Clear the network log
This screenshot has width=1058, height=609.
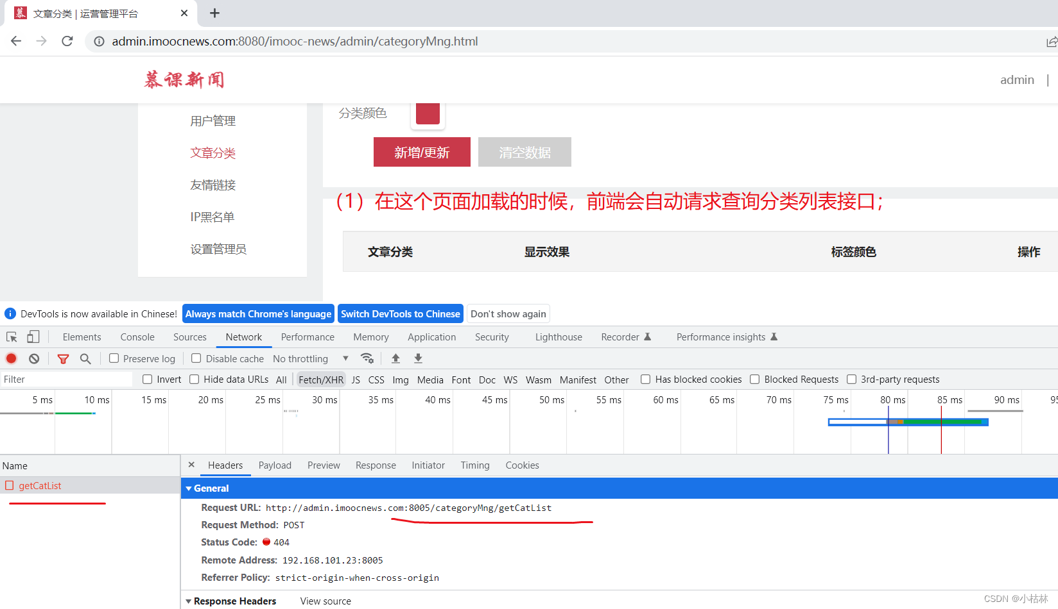click(x=33, y=358)
